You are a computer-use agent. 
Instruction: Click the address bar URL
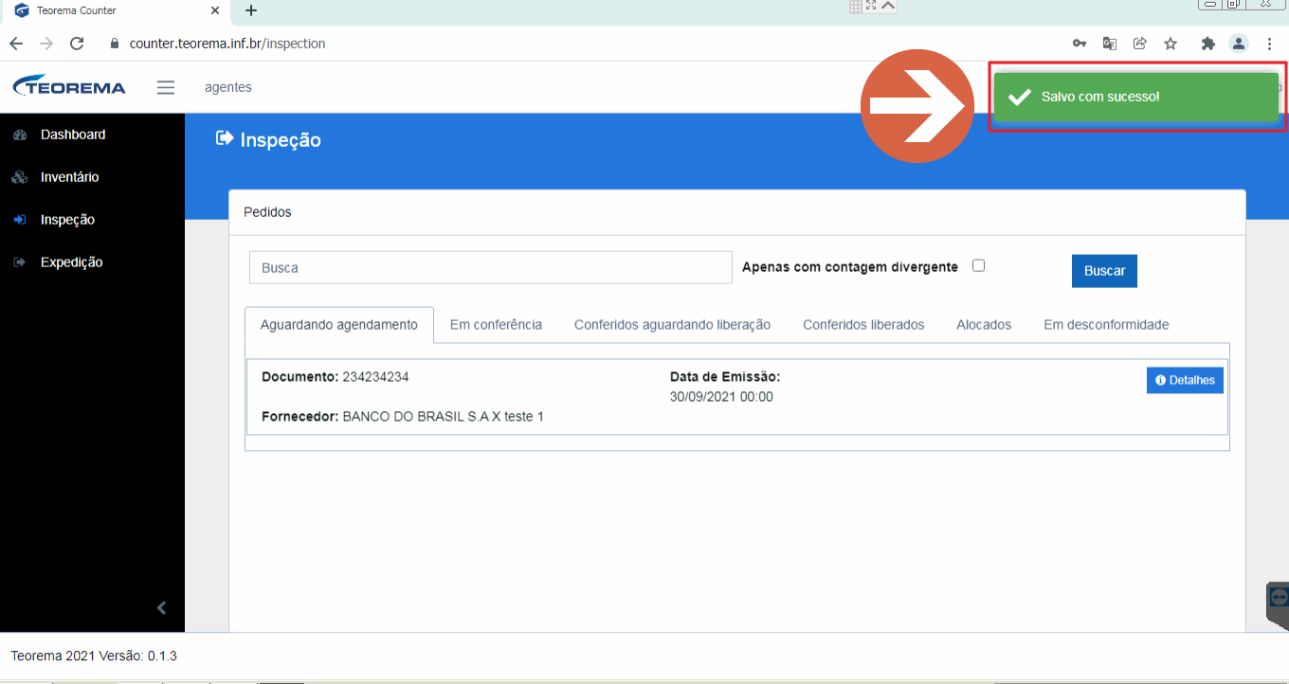tap(227, 44)
